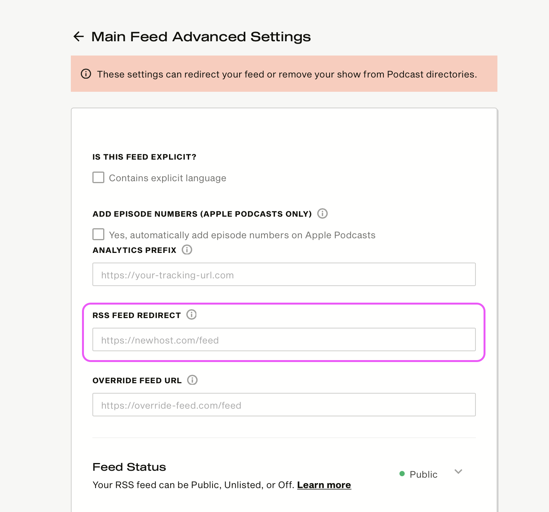Click the Feed Status section heading
This screenshot has width=549, height=512.
[x=129, y=467]
